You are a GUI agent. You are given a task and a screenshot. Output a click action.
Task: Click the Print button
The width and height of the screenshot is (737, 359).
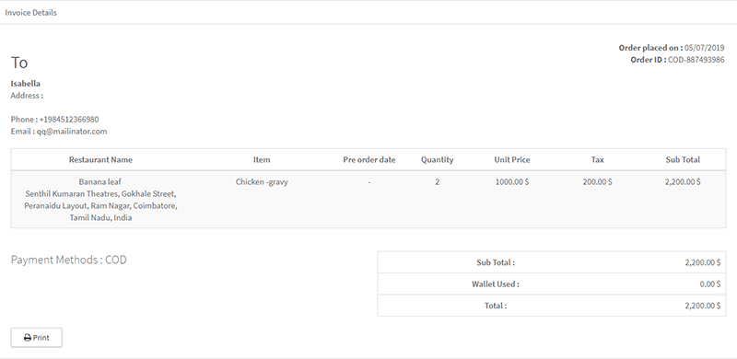[x=36, y=338]
